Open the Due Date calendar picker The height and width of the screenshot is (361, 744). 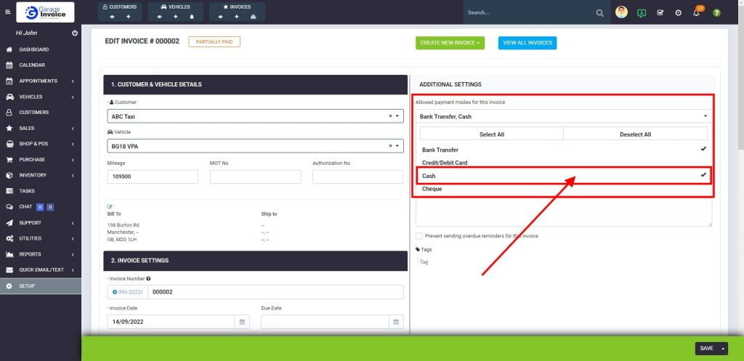click(x=395, y=322)
